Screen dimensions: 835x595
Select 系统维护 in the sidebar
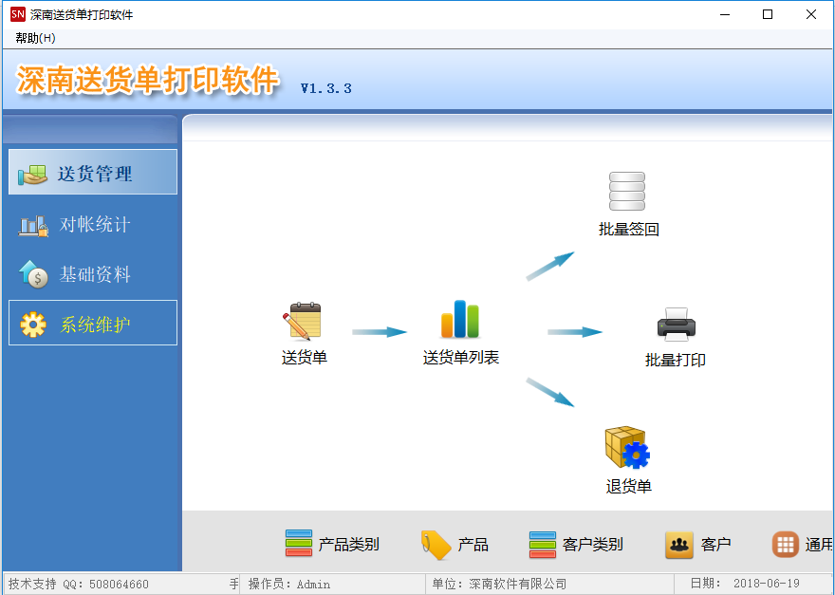[93, 323]
